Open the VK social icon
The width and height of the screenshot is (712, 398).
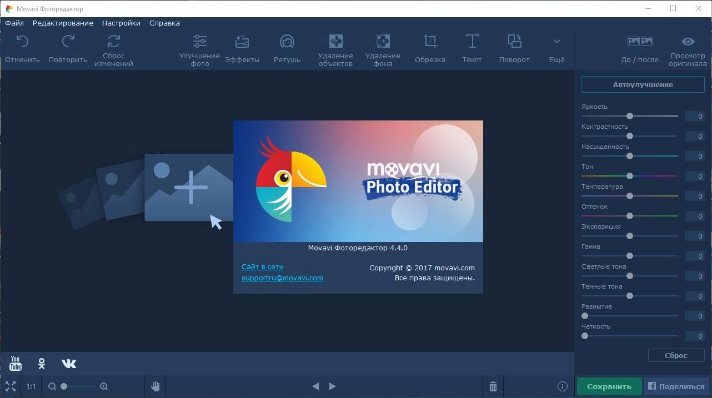[x=69, y=364]
